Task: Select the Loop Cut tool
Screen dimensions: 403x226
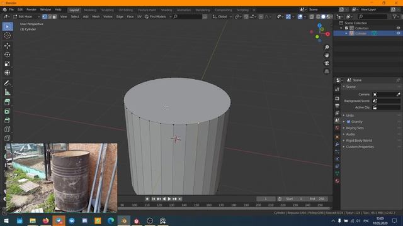Action: pos(7,129)
